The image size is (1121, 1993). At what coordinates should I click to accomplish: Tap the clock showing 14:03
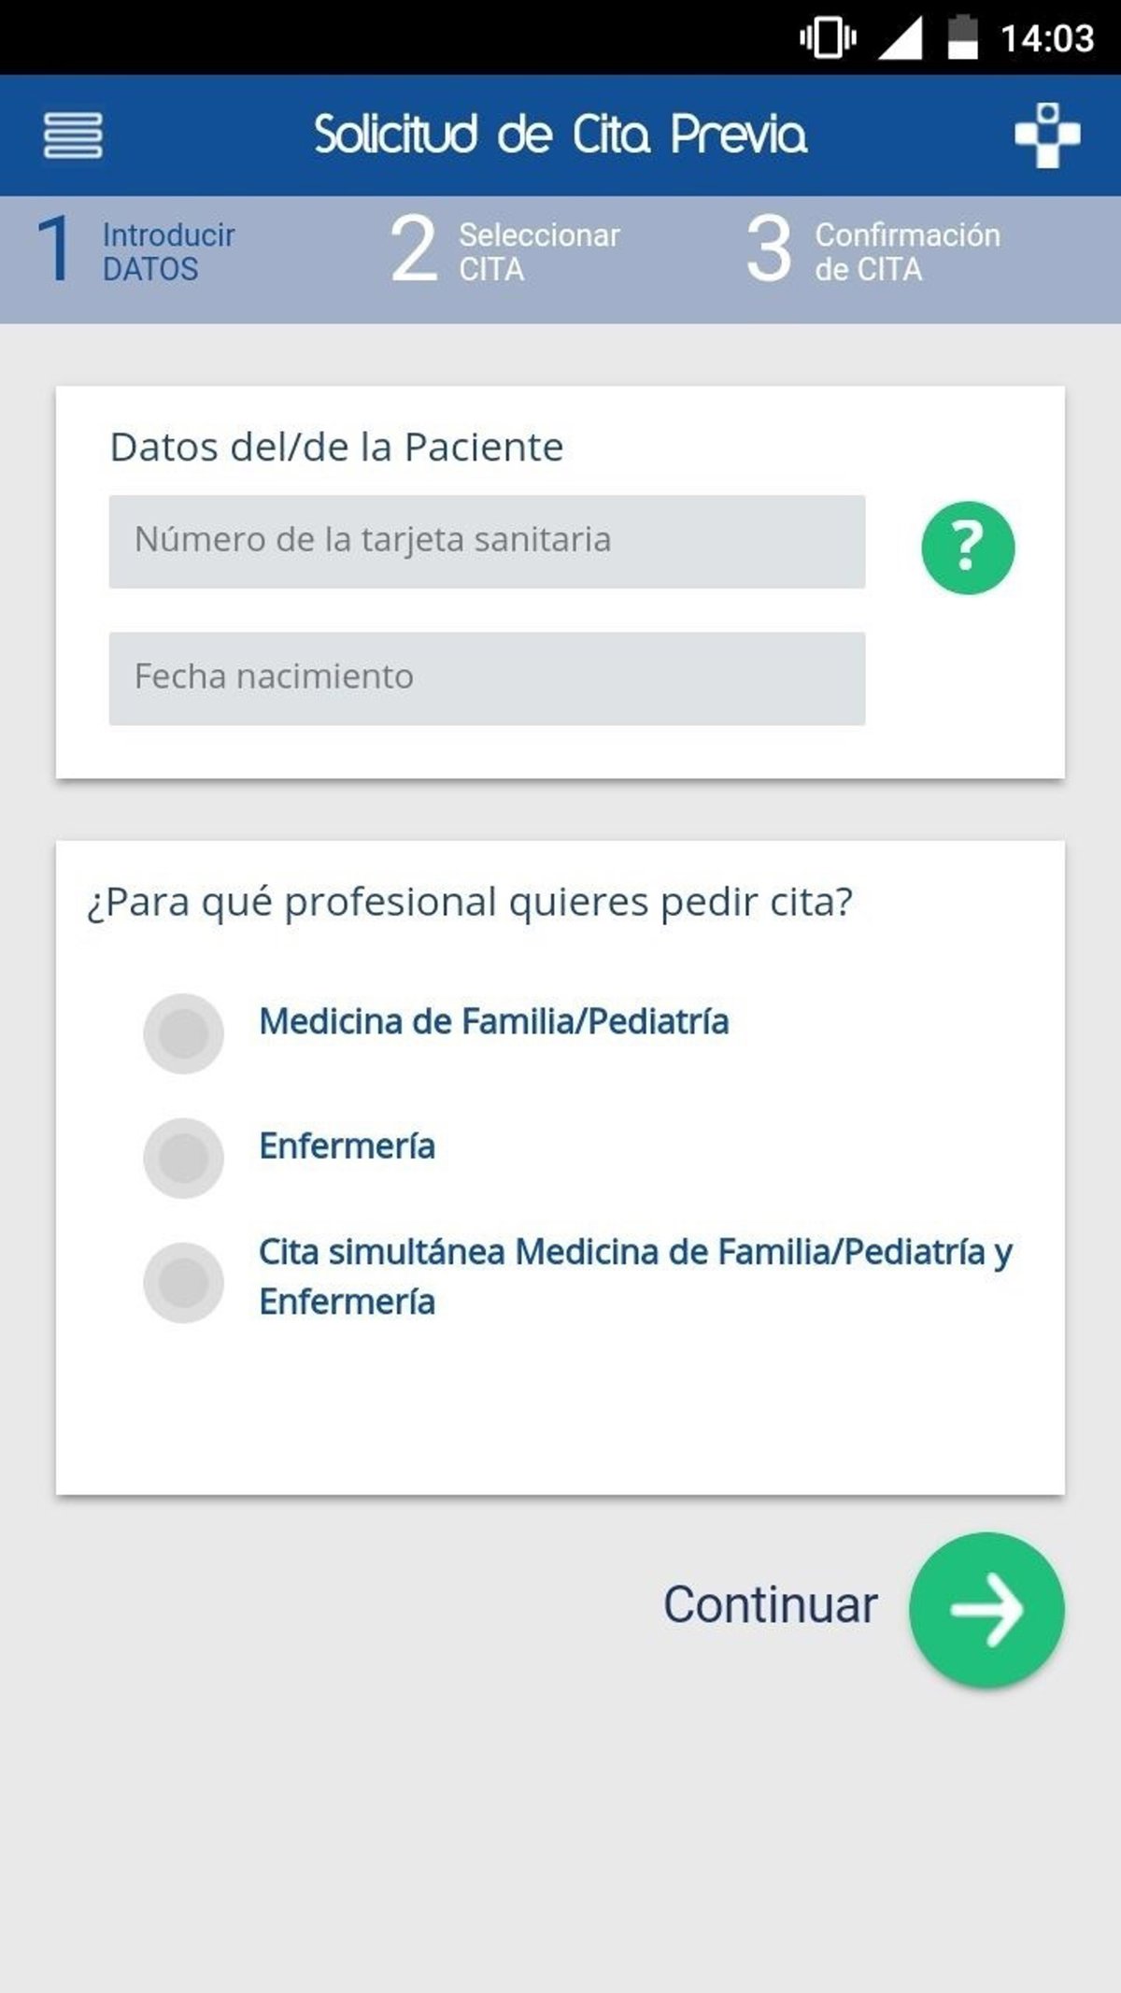tap(1046, 38)
